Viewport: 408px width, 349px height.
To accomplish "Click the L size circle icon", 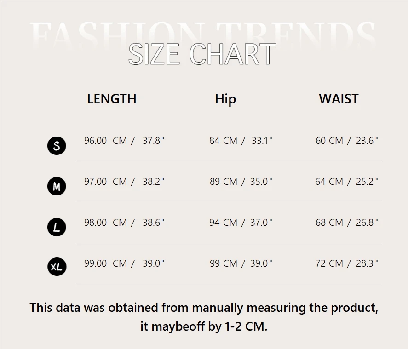I will (x=57, y=227).
